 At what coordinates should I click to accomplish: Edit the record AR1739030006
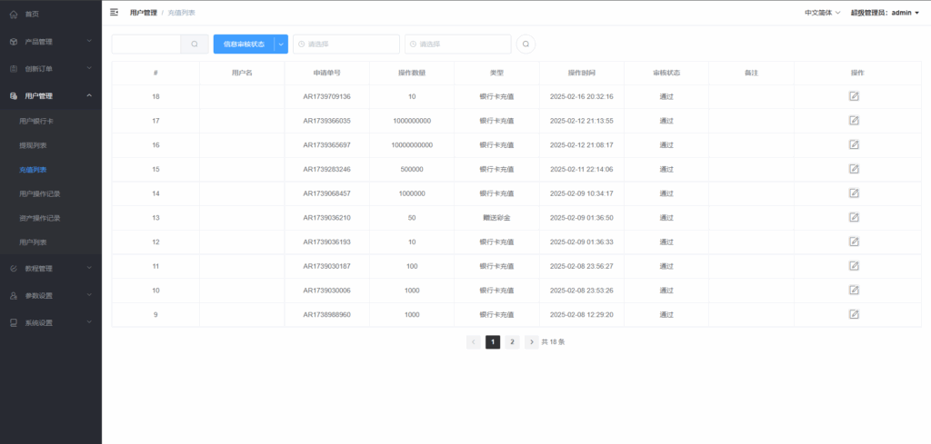(x=854, y=291)
